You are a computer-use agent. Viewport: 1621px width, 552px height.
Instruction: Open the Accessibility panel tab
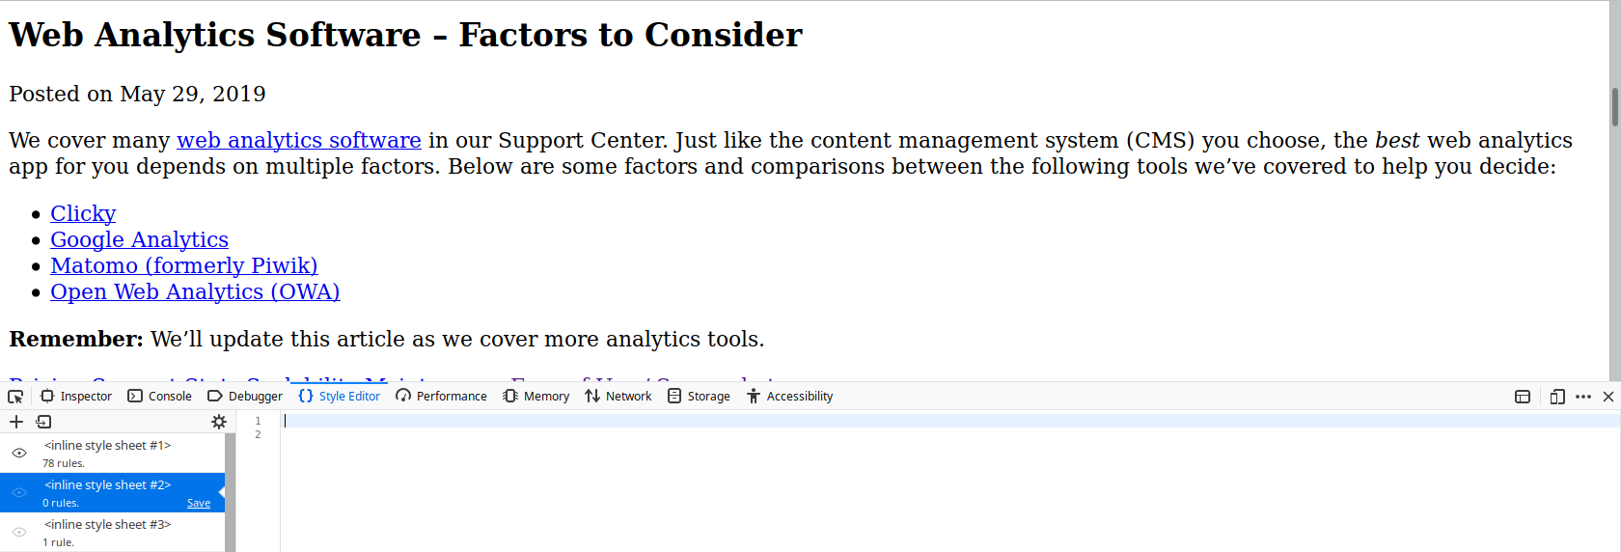790,397
